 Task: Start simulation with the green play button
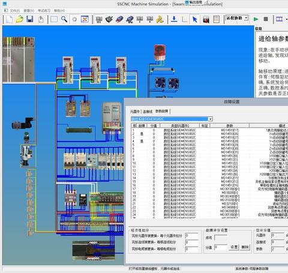point(256,19)
